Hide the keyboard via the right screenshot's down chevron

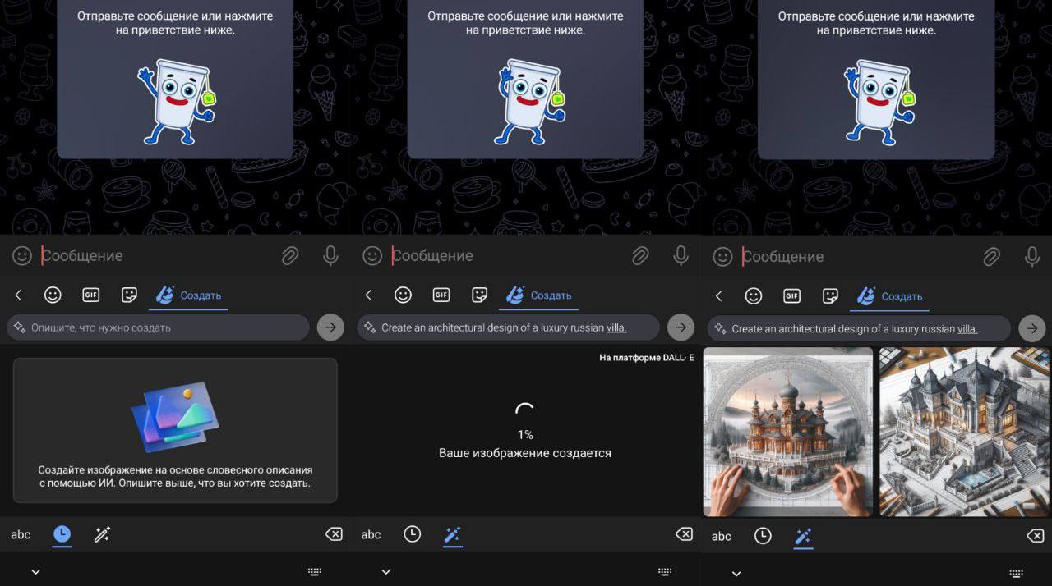click(736, 573)
